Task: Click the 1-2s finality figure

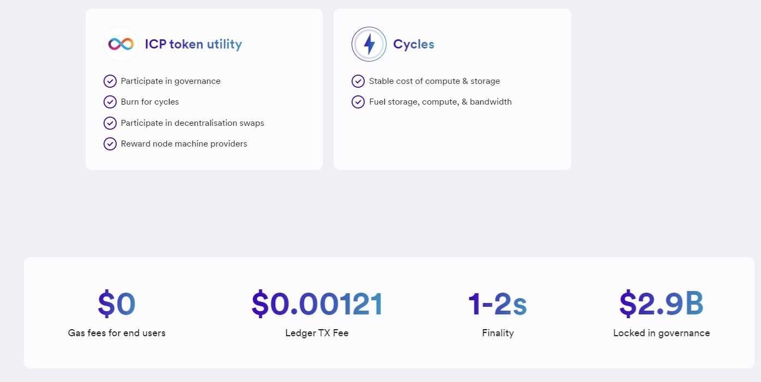Action: pyautogui.click(x=497, y=304)
